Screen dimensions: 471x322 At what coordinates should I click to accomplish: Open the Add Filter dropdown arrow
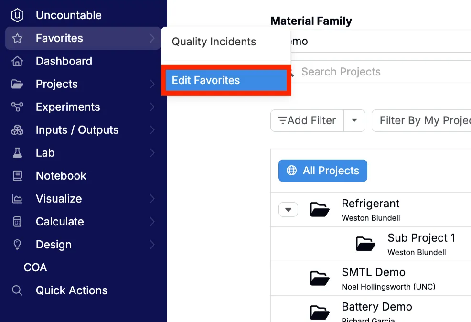(x=354, y=120)
